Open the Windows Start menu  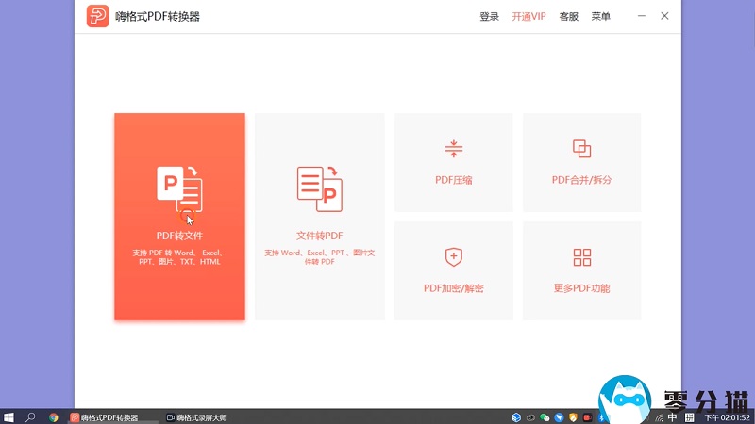8,417
